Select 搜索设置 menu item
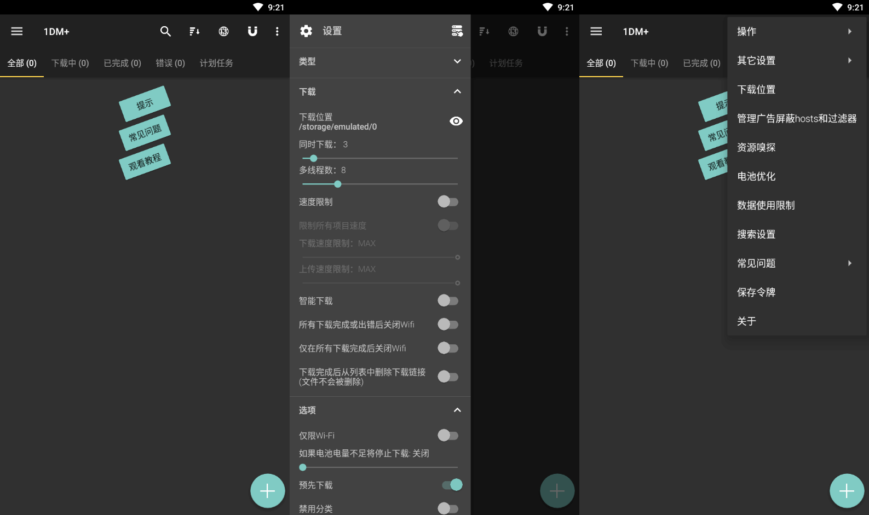Screen dimensions: 869x515 coord(798,234)
